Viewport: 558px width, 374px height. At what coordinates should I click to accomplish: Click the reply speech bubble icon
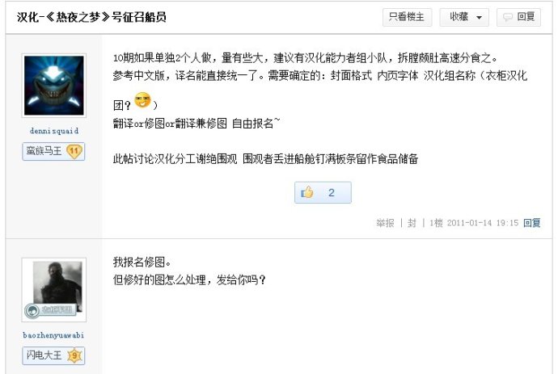point(508,17)
